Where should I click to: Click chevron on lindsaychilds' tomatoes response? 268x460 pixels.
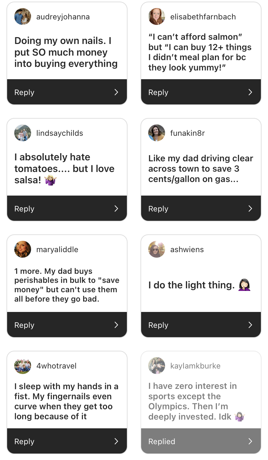point(117,209)
